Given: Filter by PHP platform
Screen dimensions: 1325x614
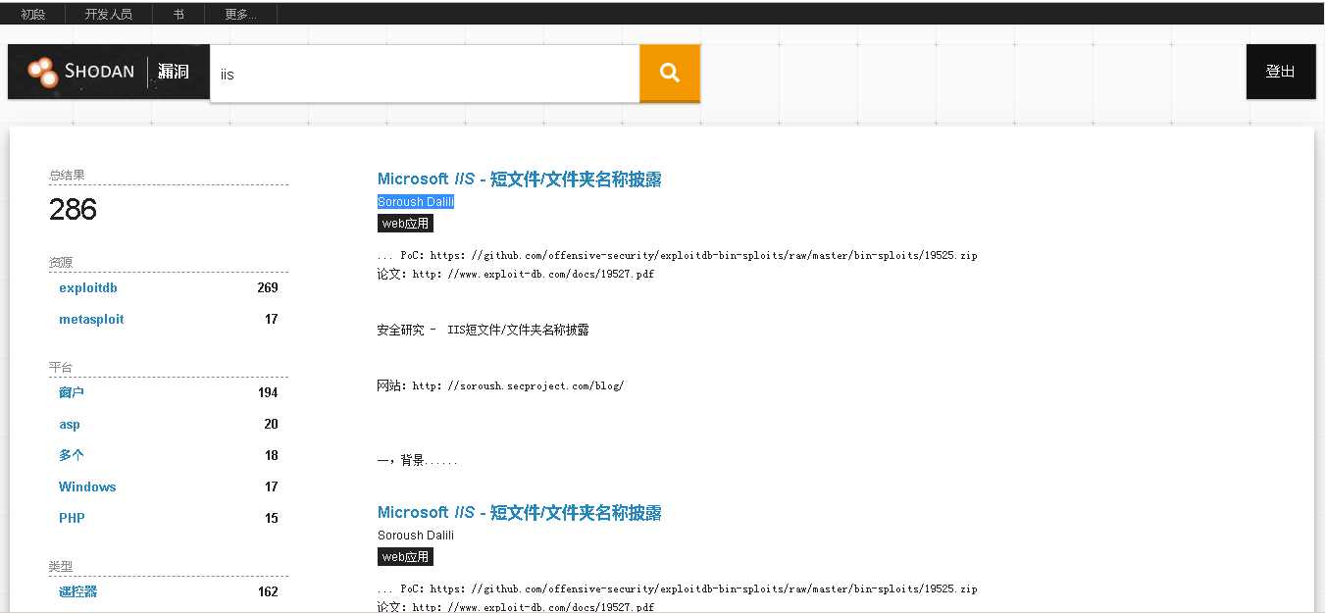Looking at the screenshot, I should tap(72, 518).
